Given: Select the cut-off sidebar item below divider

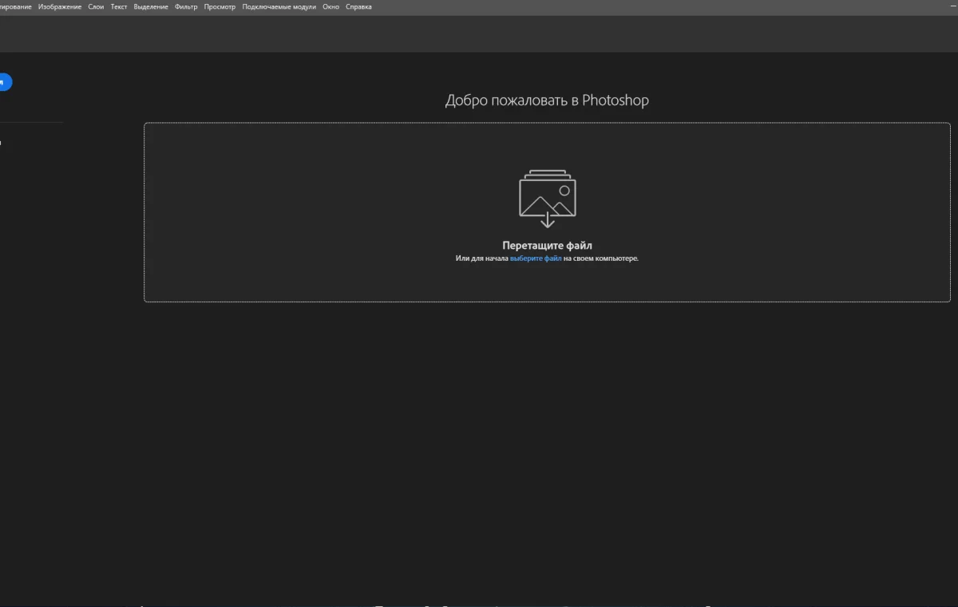Looking at the screenshot, I should tap(2, 143).
